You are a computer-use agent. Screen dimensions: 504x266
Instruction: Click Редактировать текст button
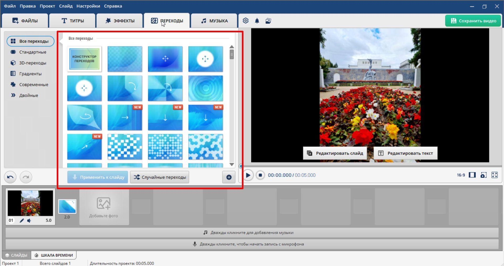point(406,153)
